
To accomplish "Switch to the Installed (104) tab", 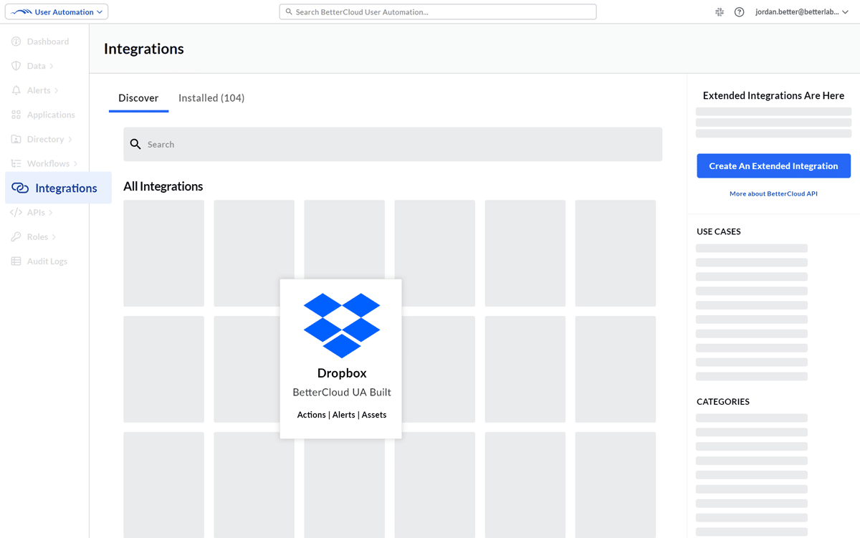I will click(x=211, y=98).
